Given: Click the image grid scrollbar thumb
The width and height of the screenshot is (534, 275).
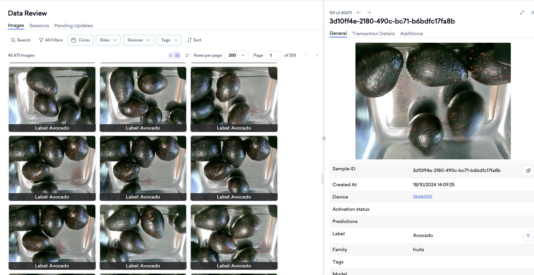Looking at the screenshot, I should click(x=322, y=179).
